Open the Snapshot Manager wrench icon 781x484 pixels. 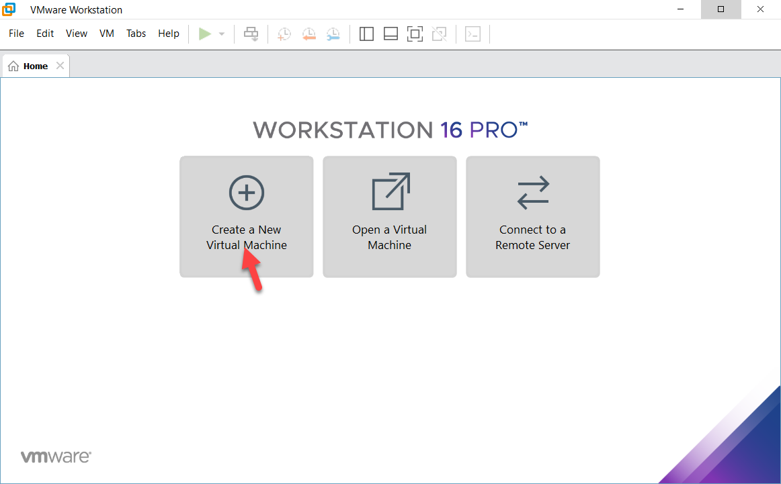(333, 34)
